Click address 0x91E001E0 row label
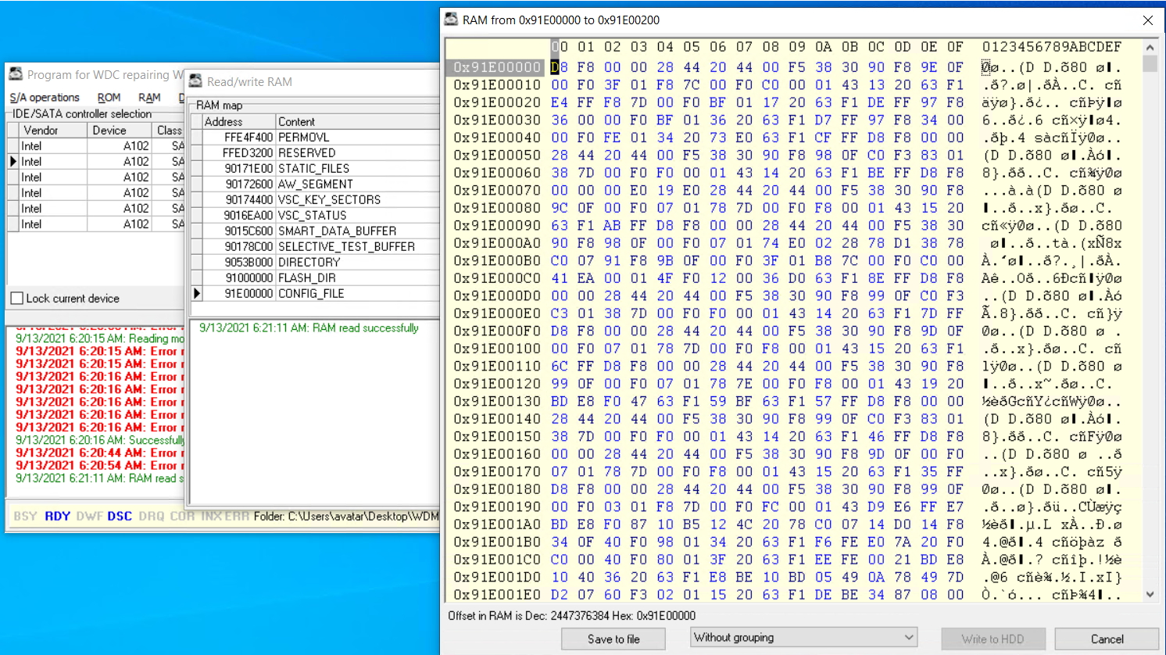 (497, 595)
